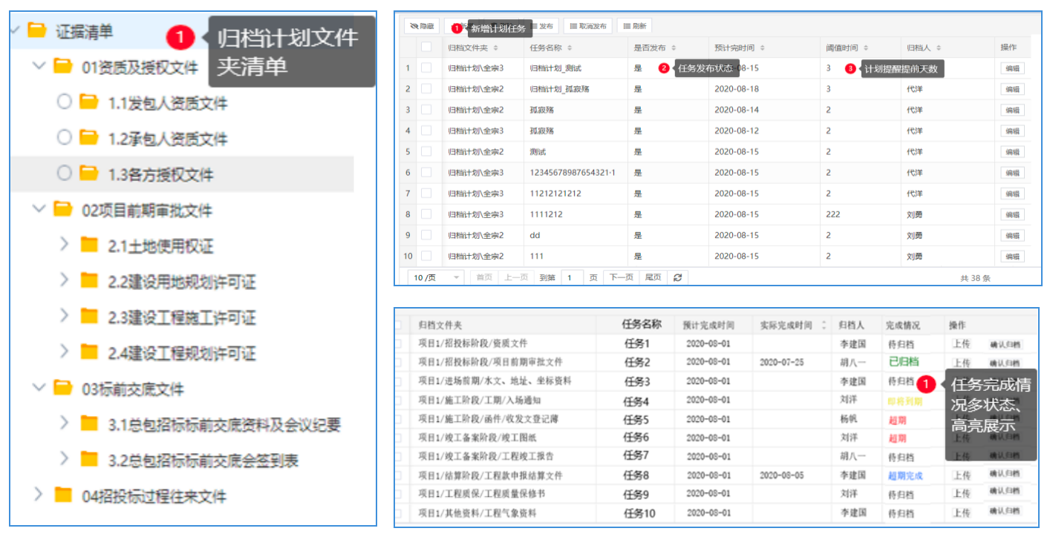This screenshot has width=1050, height=534.
Task: Click sort arrows on 实际完成时间 column
Action: [x=823, y=326]
